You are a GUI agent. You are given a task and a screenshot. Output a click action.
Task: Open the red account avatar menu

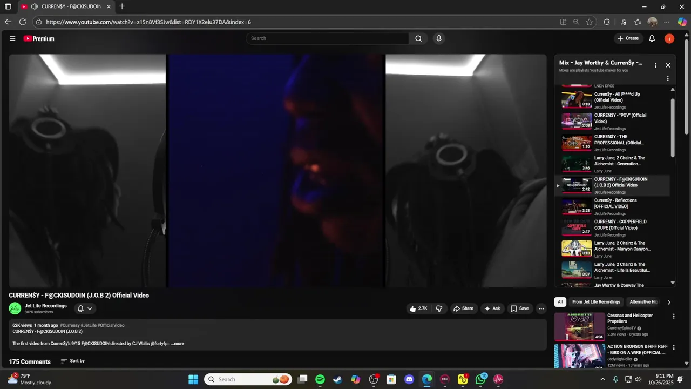point(669,38)
